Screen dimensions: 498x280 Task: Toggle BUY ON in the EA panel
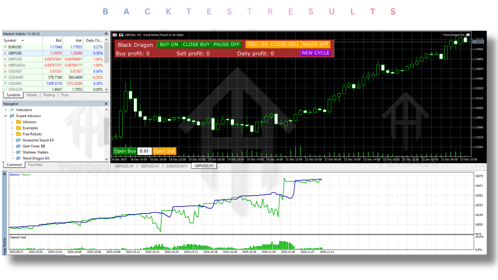tap(168, 44)
